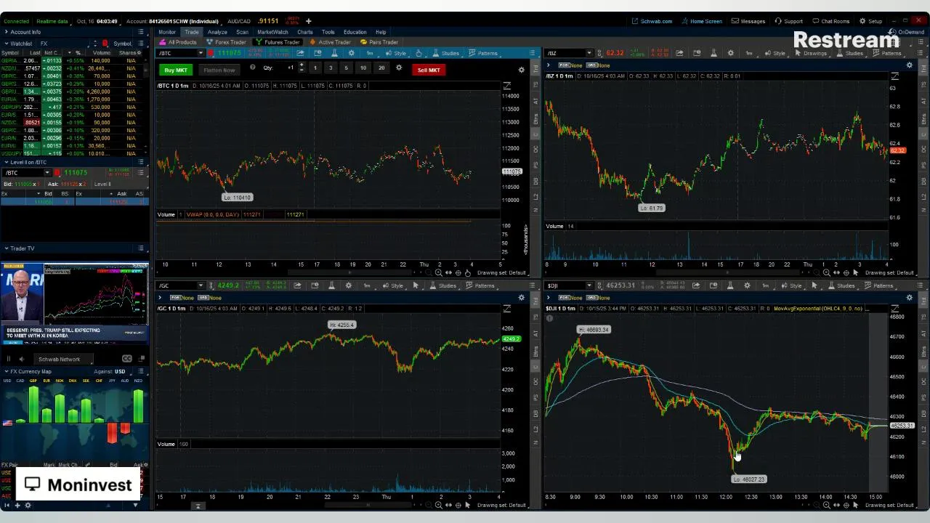Open Chat Rooms
Image resolution: width=930 pixels, height=523 pixels.
tap(830, 21)
